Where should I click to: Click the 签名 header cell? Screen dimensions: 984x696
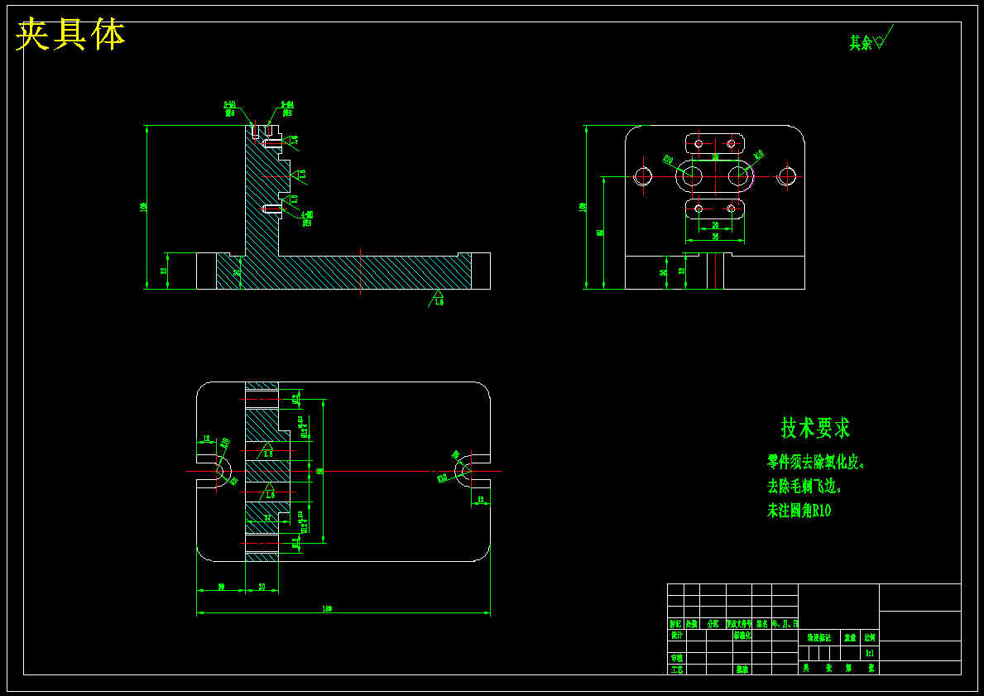[x=762, y=624]
